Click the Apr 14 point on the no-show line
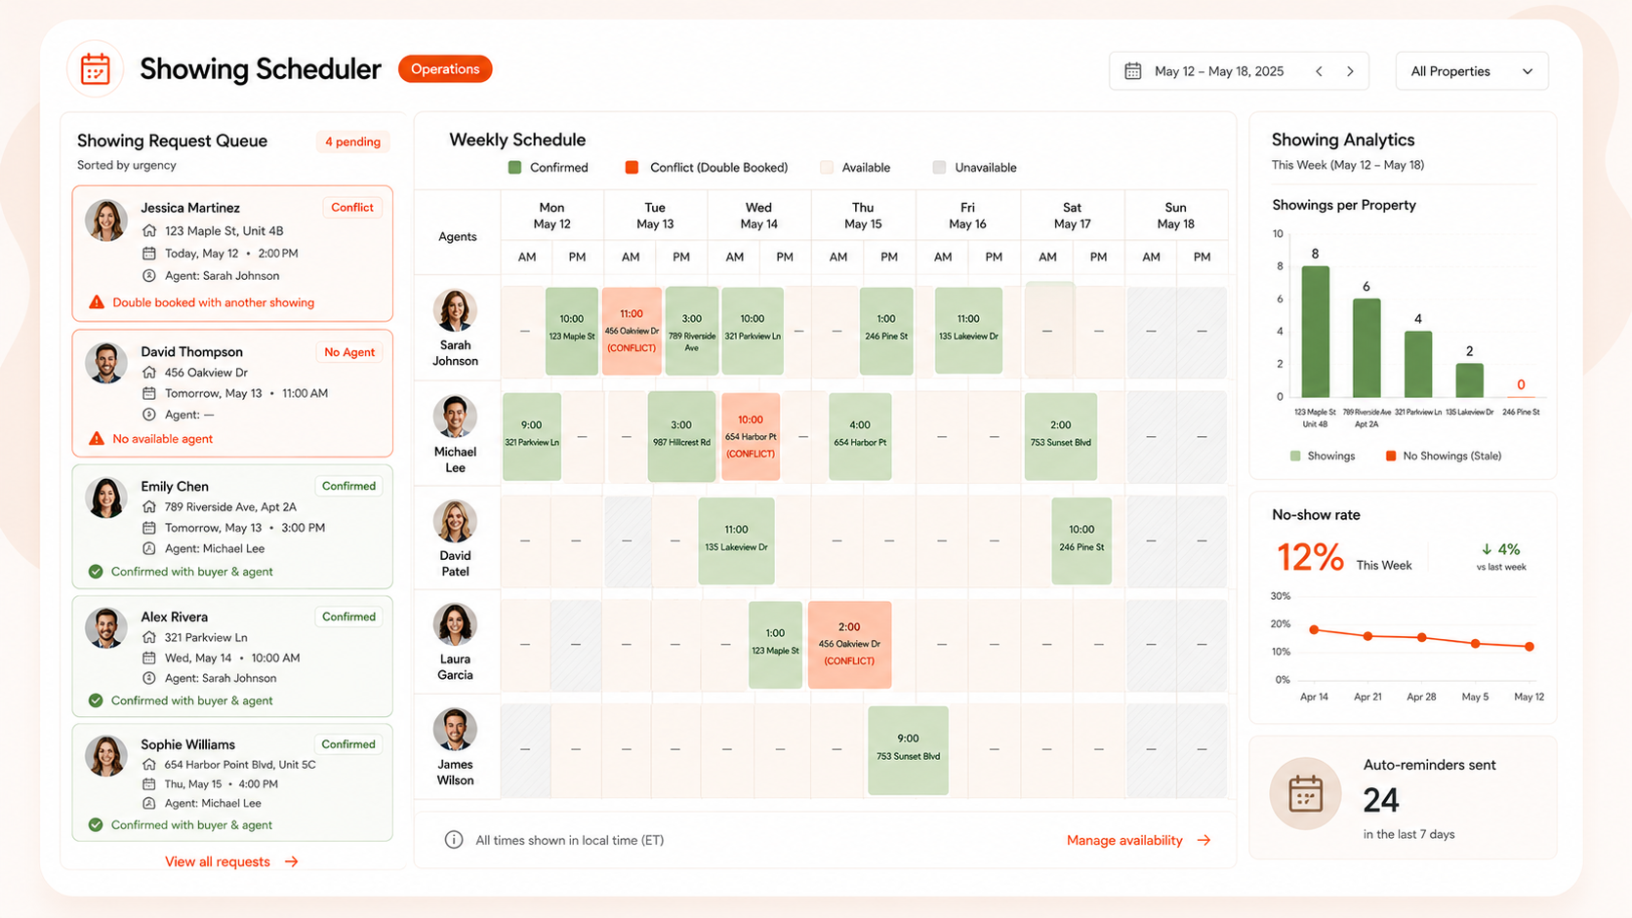Image resolution: width=1632 pixels, height=918 pixels. click(x=1314, y=630)
